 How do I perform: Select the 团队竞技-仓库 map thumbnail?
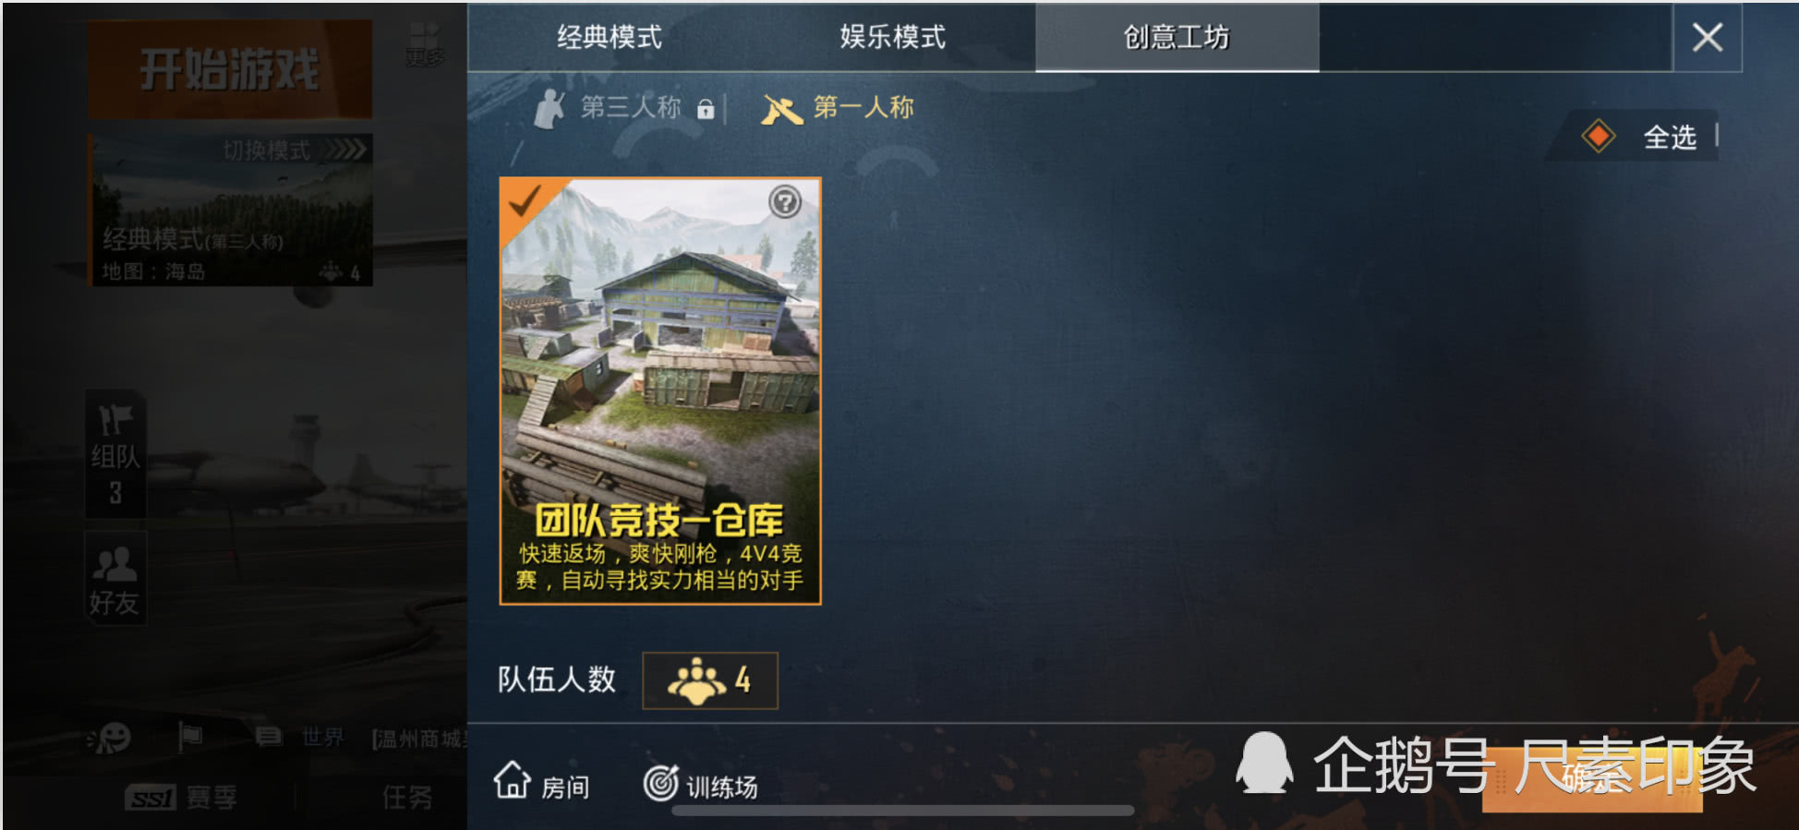pyautogui.click(x=660, y=391)
